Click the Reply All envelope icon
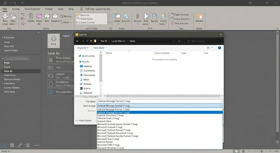The width and height of the screenshot is (280, 153). point(39,16)
